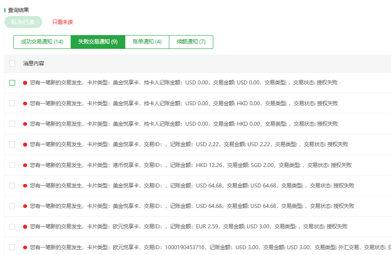Open the message with 交易金额 USD 0.00

coord(184,83)
